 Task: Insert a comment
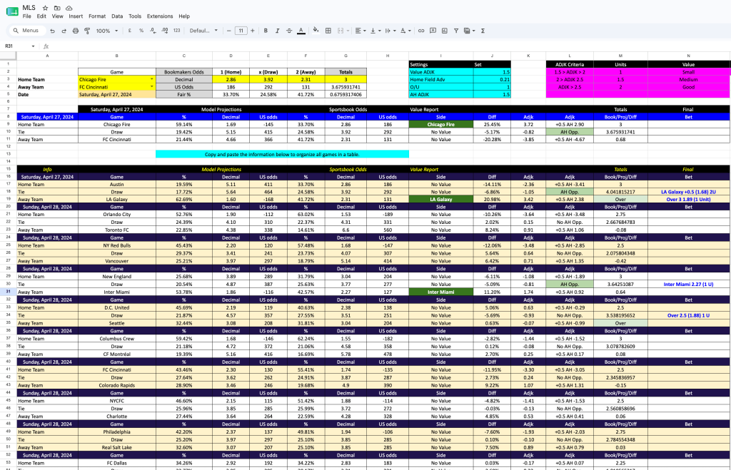(x=433, y=31)
